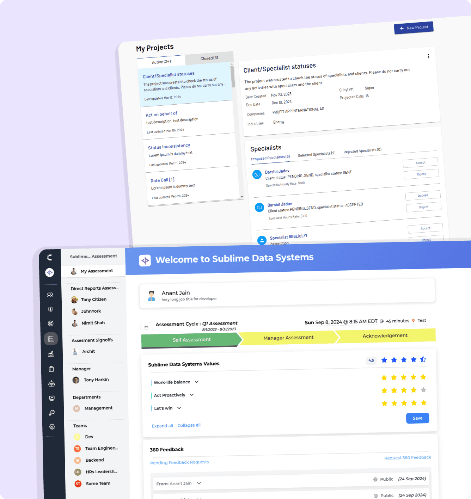Click the calendar icon beside Assessment Cycle

pos(146,327)
